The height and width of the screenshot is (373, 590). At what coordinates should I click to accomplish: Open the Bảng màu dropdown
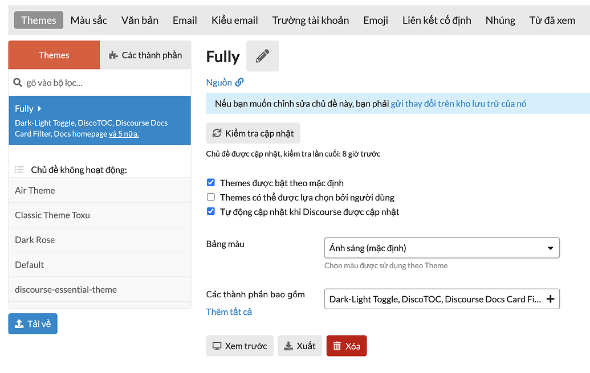click(x=441, y=248)
